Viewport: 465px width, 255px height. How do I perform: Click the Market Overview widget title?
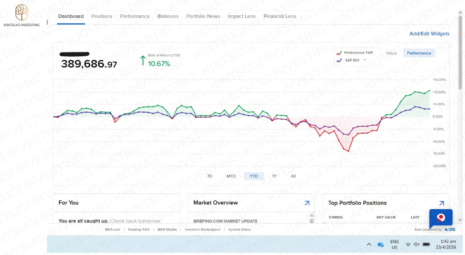216,203
